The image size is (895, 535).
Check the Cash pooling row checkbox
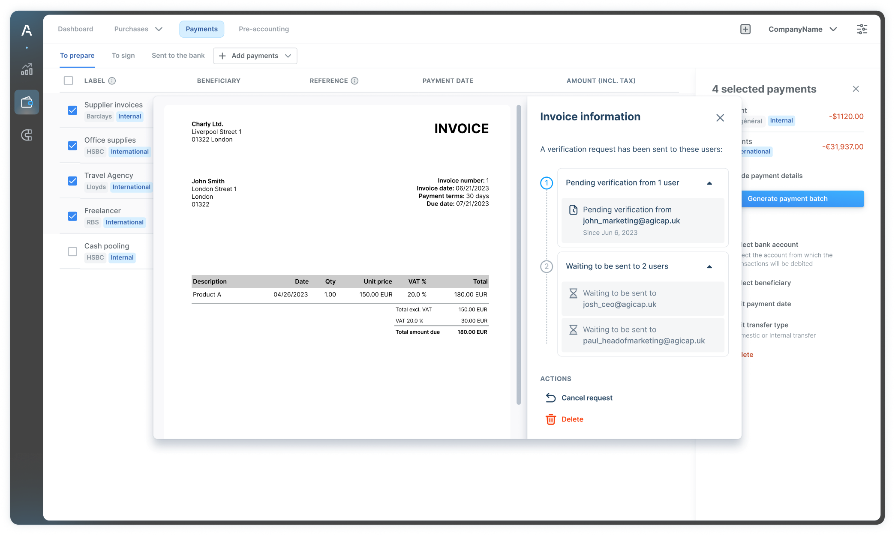[x=72, y=251]
